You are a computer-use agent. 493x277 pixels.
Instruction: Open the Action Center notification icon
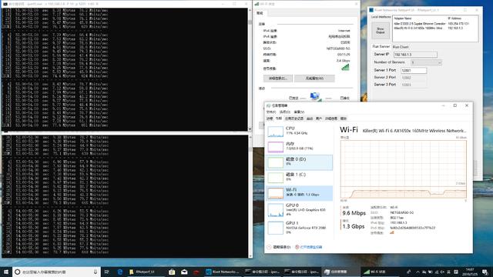point(485,272)
